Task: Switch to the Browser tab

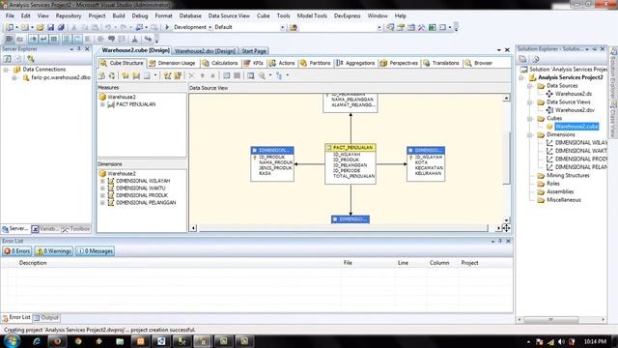Action: [479, 63]
